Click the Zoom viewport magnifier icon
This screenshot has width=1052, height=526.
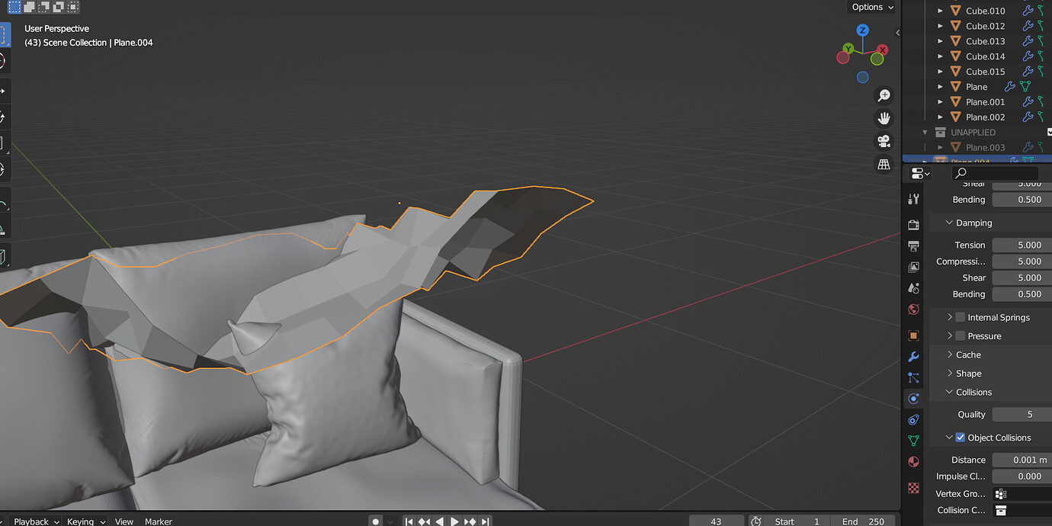click(x=884, y=95)
